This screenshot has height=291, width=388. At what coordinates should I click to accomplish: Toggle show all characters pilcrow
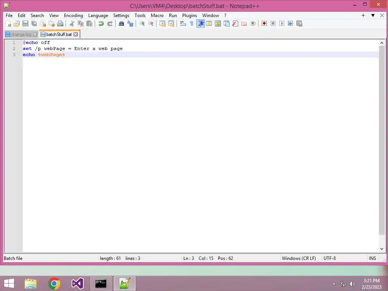tap(191, 23)
